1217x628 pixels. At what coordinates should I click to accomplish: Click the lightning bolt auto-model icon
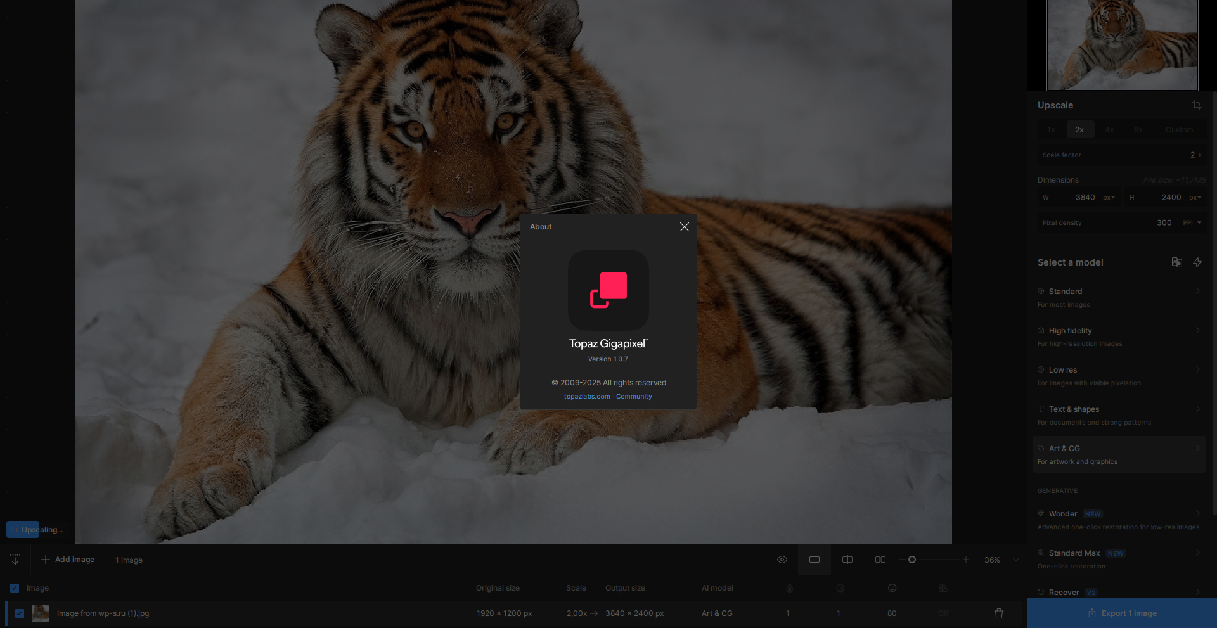point(1197,262)
